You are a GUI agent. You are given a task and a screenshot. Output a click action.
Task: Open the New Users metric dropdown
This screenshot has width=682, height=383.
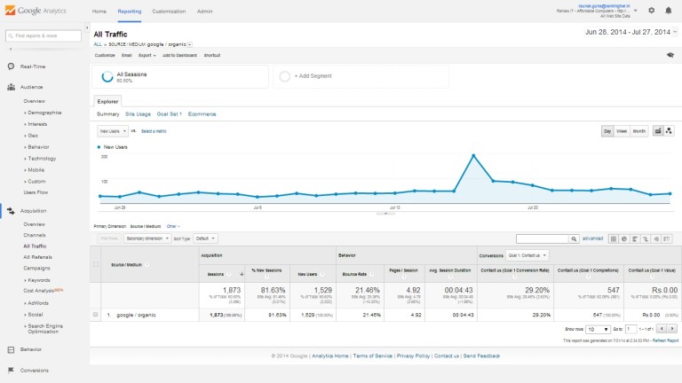click(111, 130)
